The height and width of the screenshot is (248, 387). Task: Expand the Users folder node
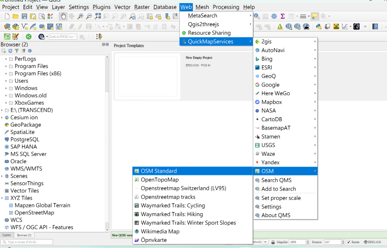(6, 81)
